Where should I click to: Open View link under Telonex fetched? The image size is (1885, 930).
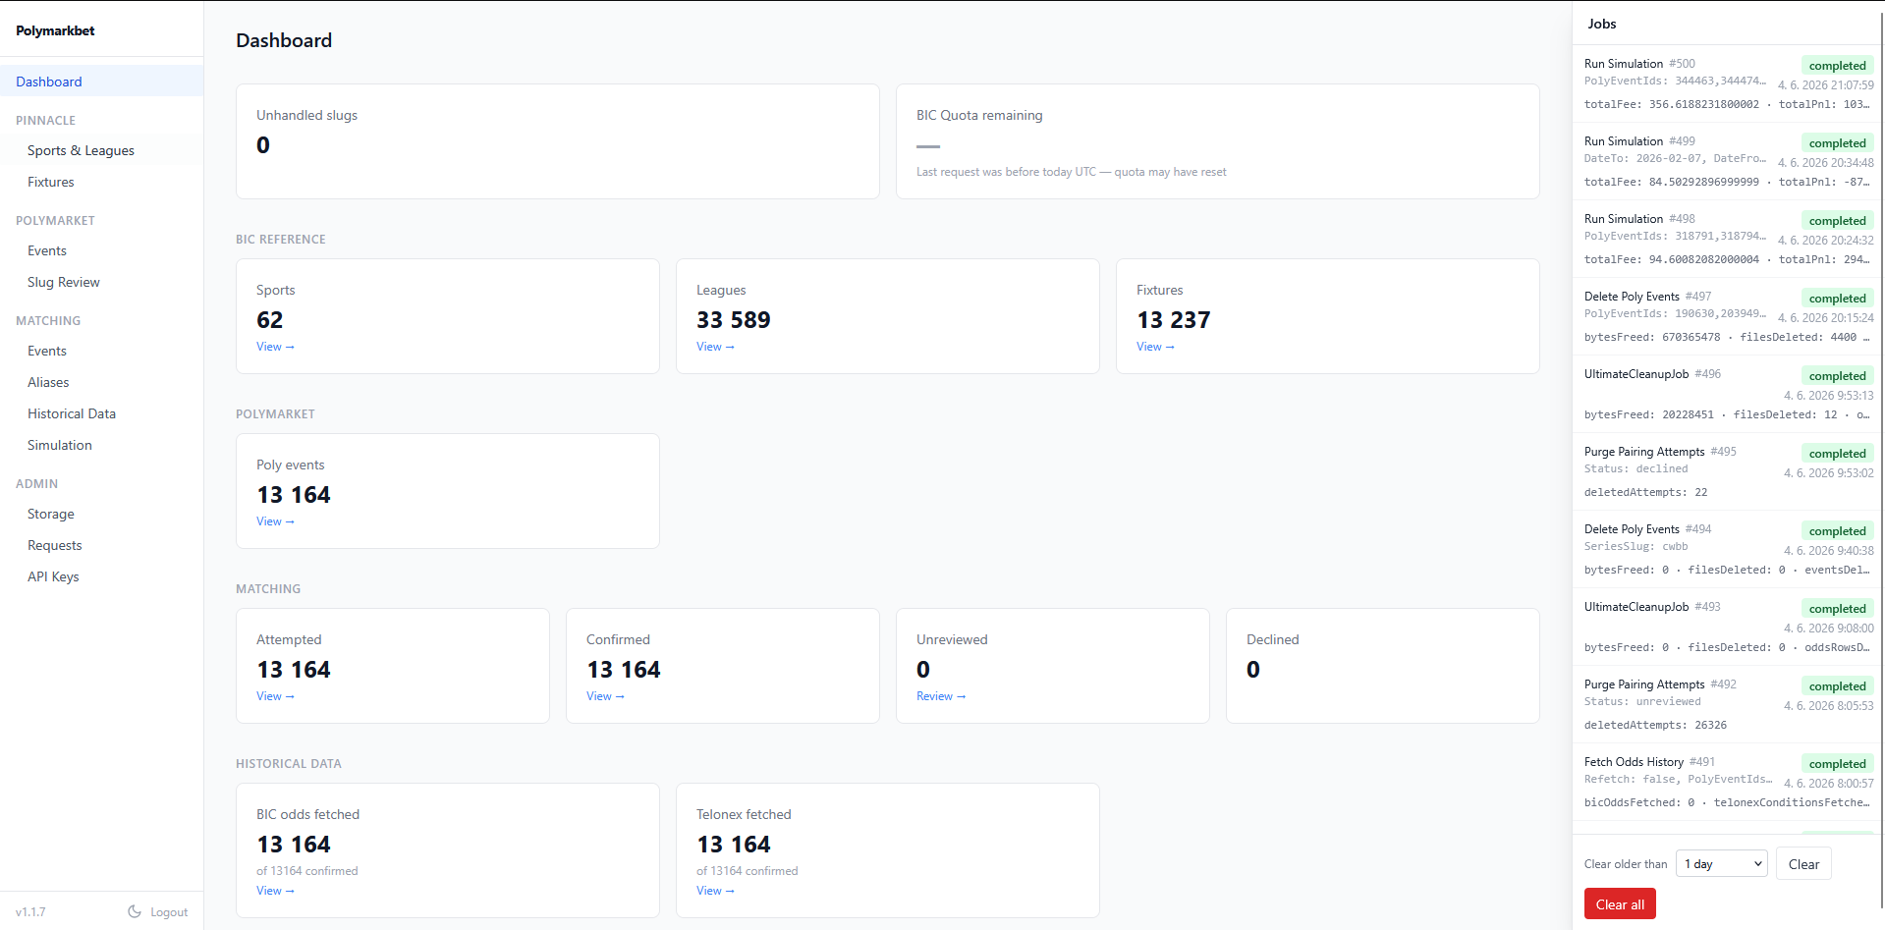point(715,891)
